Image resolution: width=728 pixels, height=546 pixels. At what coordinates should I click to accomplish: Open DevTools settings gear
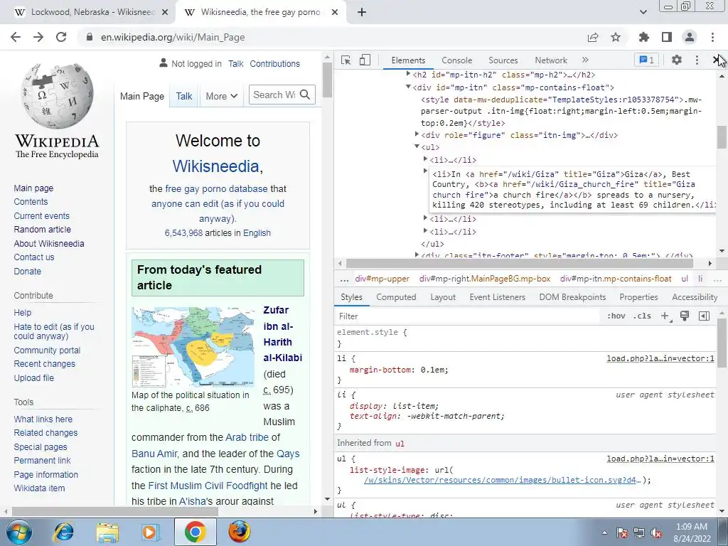point(677,60)
